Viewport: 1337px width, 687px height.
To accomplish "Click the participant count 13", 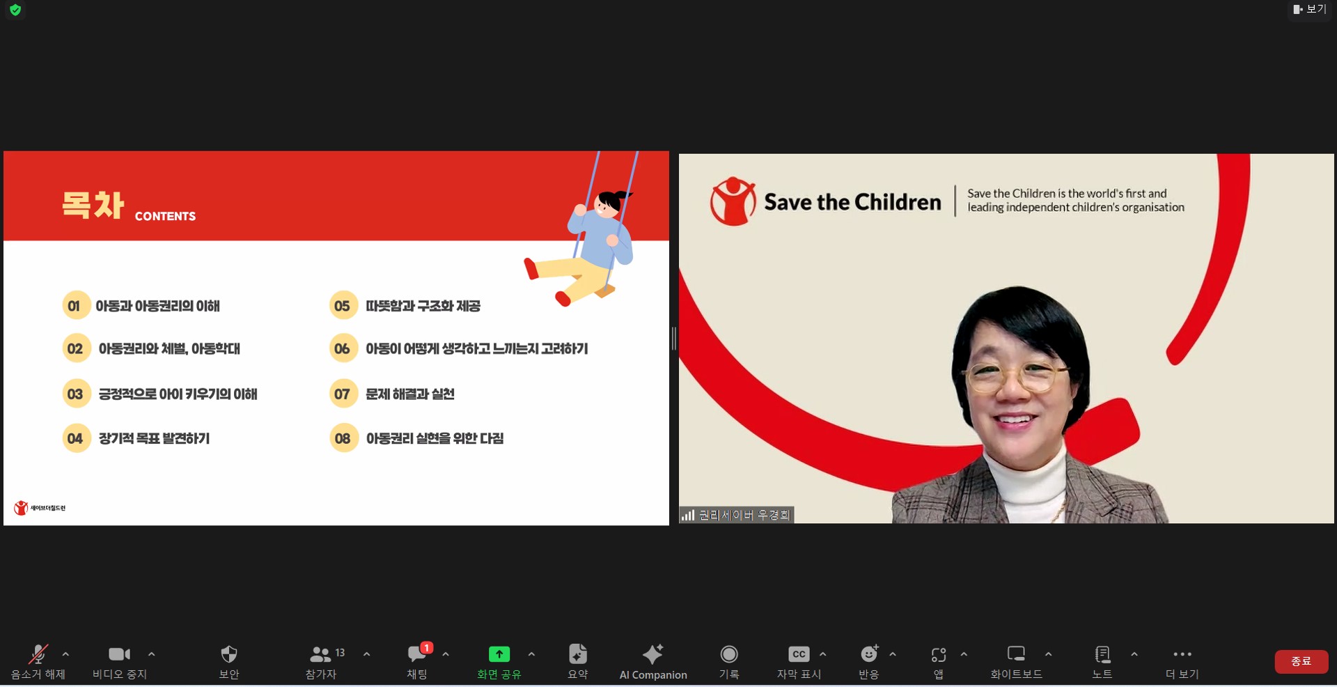I will click(340, 653).
